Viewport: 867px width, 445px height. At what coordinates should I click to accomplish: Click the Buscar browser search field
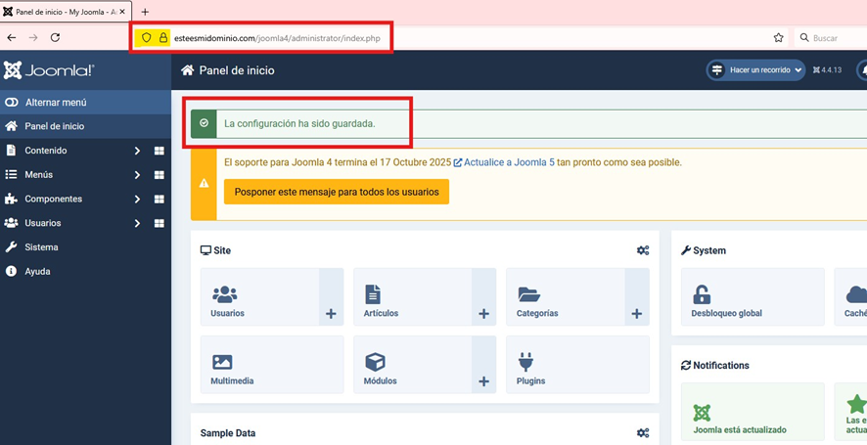[x=831, y=37]
